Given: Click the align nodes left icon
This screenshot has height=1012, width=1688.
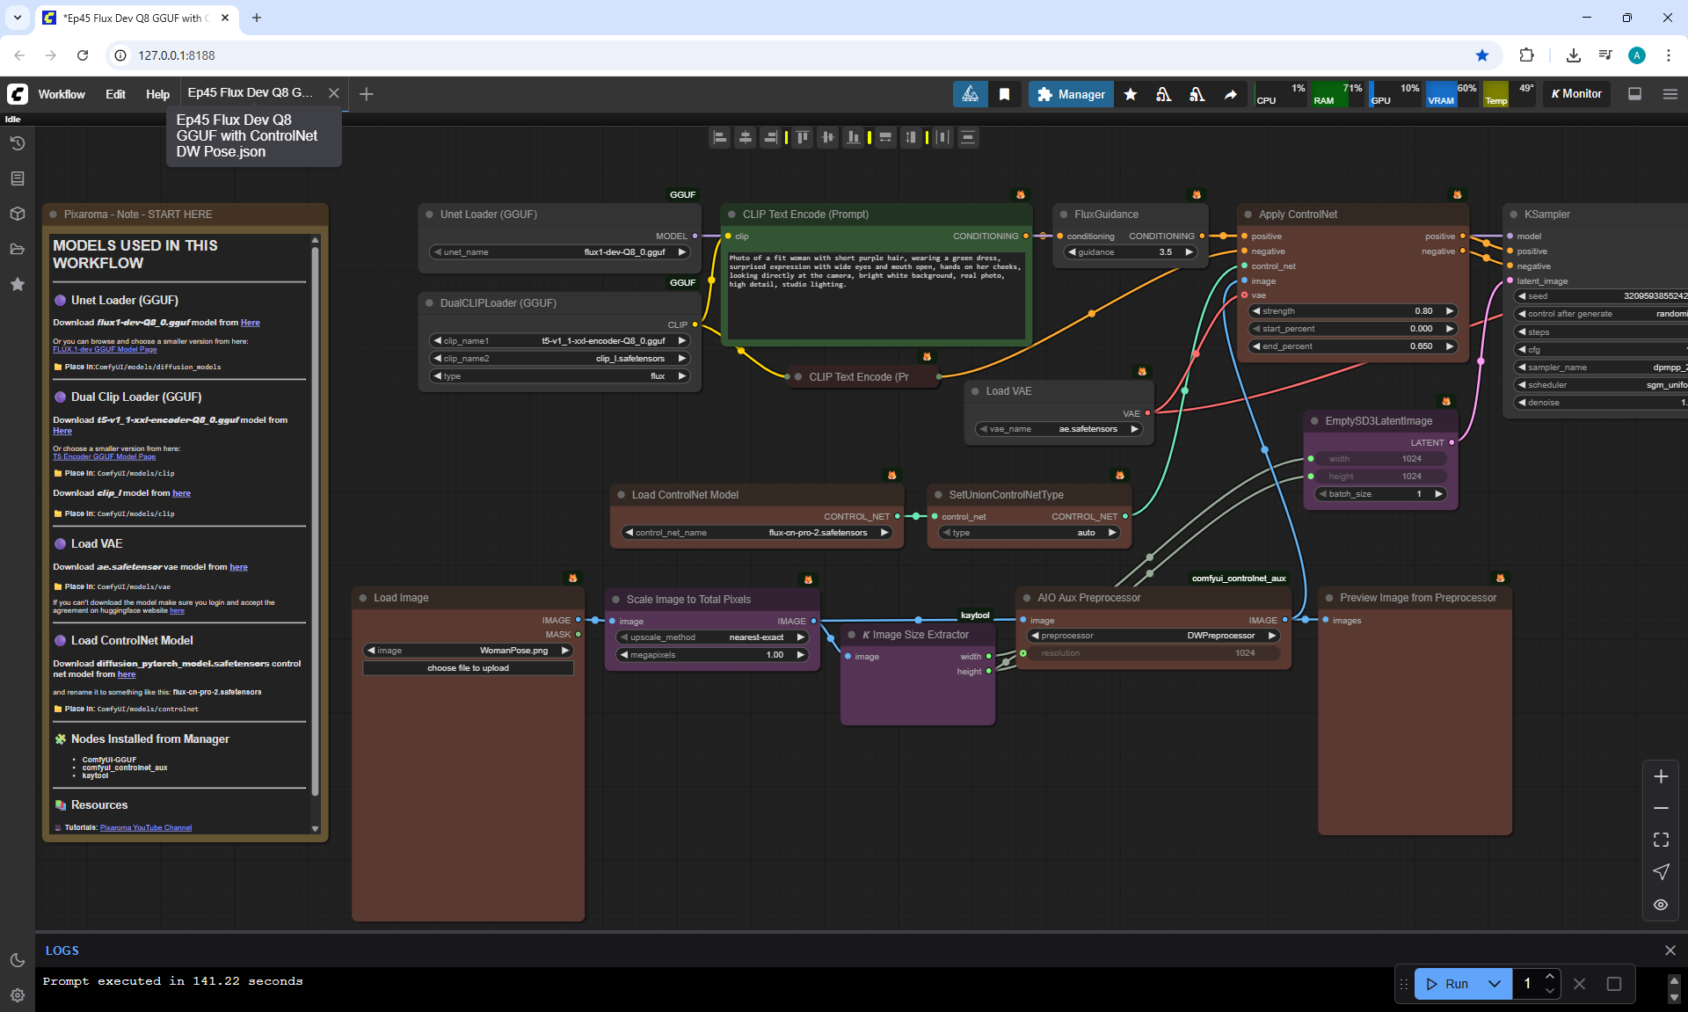Looking at the screenshot, I should [720, 137].
